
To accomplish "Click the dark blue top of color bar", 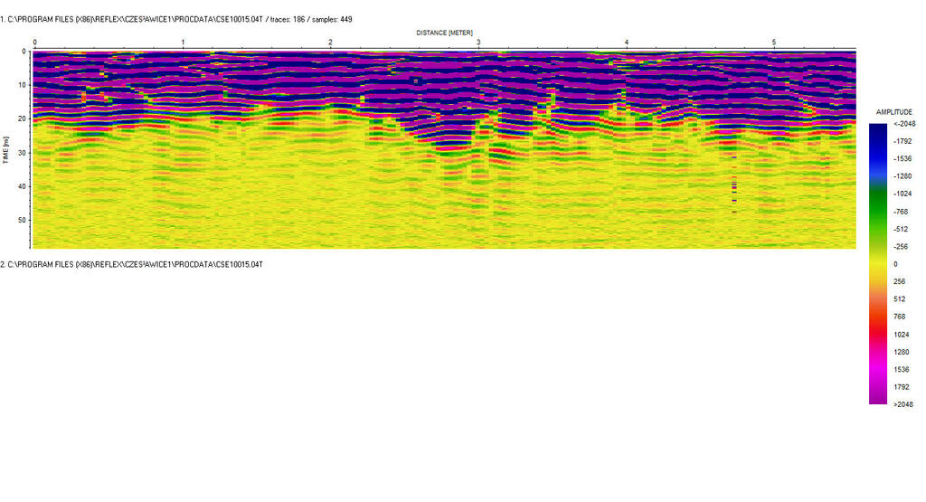I will tap(878, 133).
